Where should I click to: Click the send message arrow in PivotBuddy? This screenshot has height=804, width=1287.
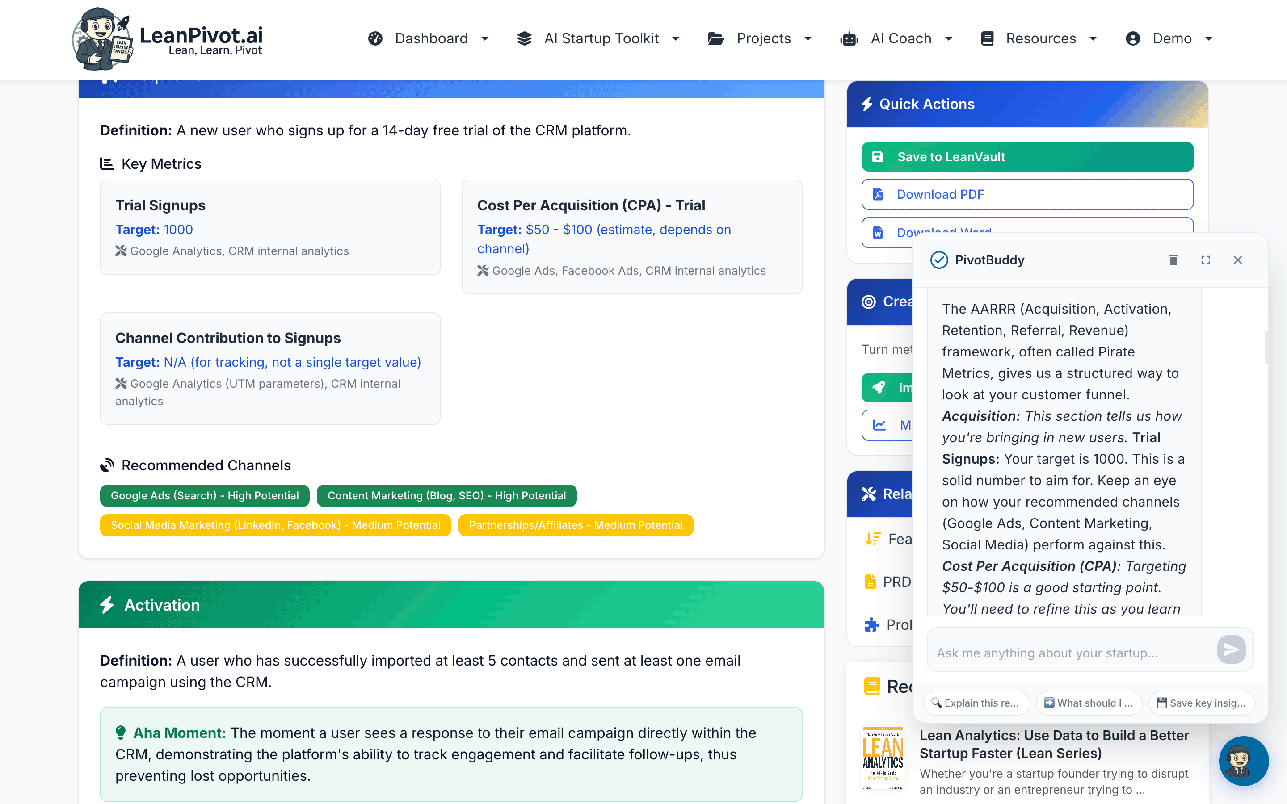coord(1231,649)
